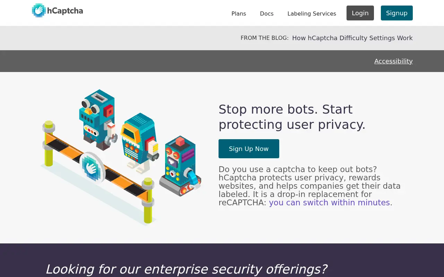Click the 'FROM THE BLOG:' label
The width and height of the screenshot is (444, 277).
(x=265, y=38)
